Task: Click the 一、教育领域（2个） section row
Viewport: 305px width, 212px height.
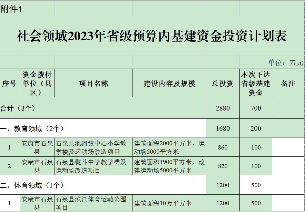Action: tap(103, 128)
